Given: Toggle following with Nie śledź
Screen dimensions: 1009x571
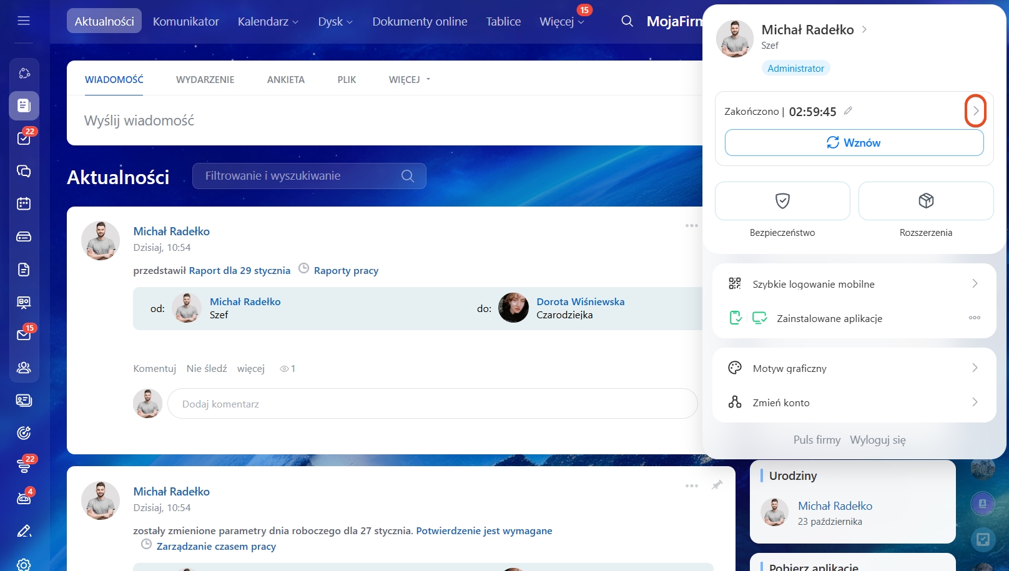Looking at the screenshot, I should [x=207, y=369].
